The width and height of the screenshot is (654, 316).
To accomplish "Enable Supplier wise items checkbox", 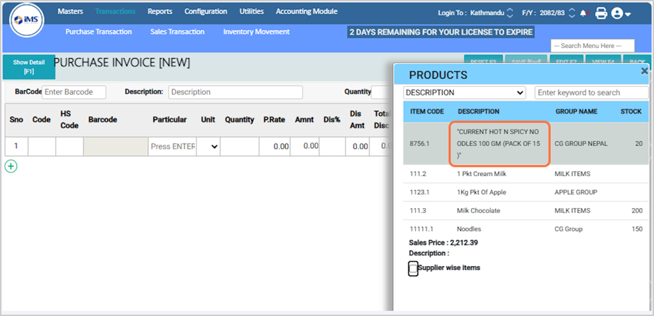I will pyautogui.click(x=414, y=269).
